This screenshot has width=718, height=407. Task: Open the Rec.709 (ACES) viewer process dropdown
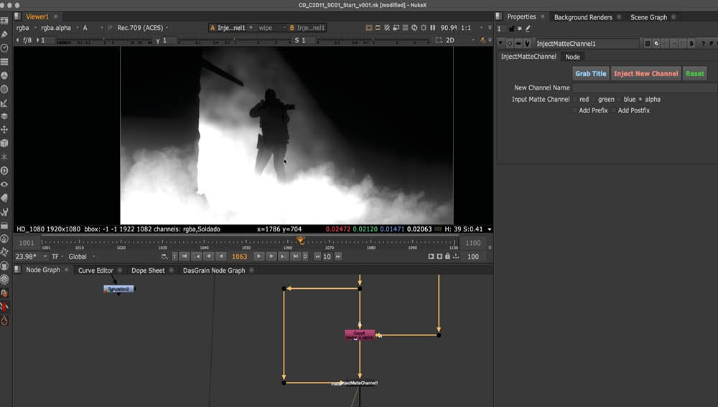[140, 28]
